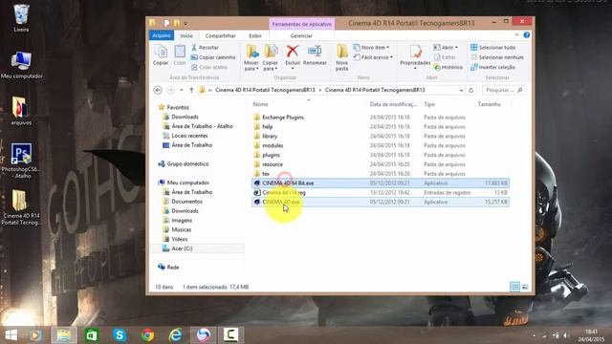
Task: Click the Copiar ribbon icon
Action: click(x=161, y=55)
